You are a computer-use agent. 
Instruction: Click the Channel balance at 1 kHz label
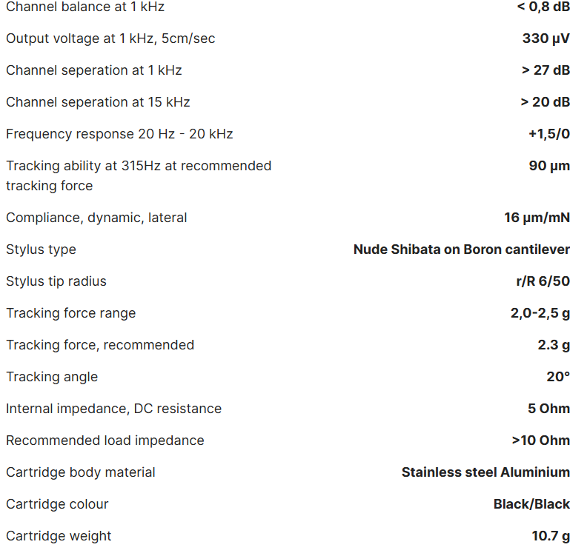coord(85,7)
